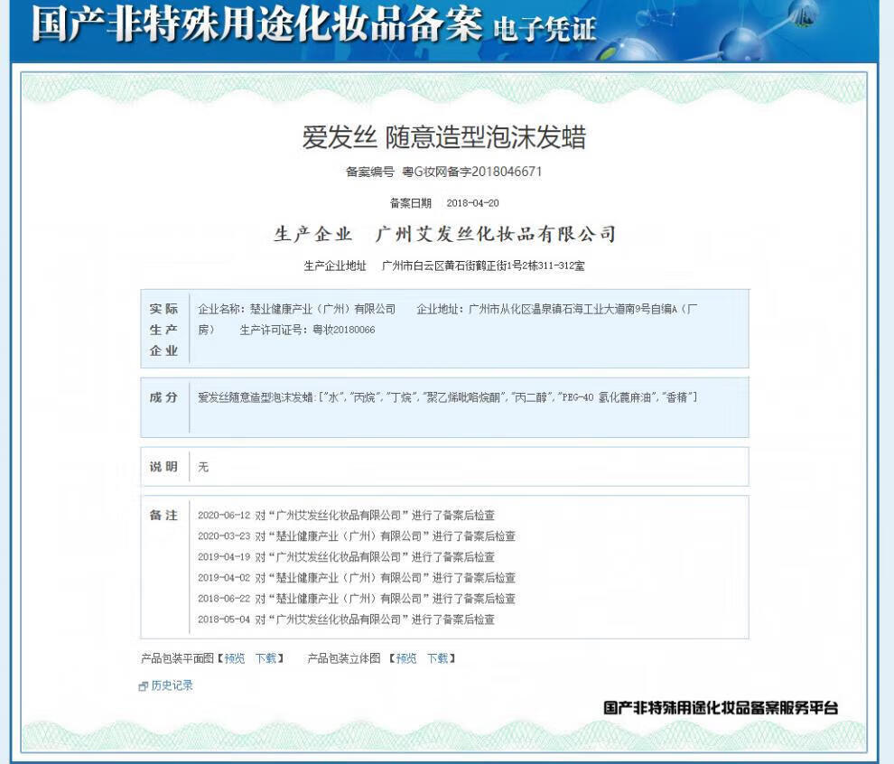Select the 2019-04-19 inspection remark
894x764 pixels.
coord(346,557)
